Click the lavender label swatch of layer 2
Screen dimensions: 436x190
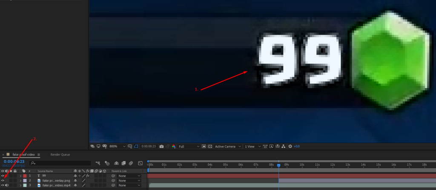(25, 181)
